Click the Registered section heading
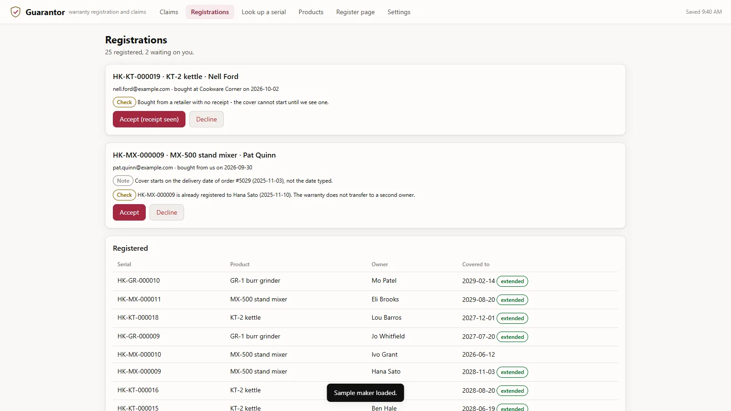731x411 pixels. coord(130,248)
